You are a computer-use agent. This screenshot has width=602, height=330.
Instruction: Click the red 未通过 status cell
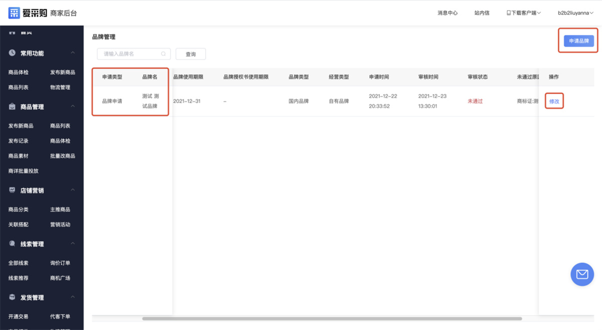pyautogui.click(x=475, y=101)
